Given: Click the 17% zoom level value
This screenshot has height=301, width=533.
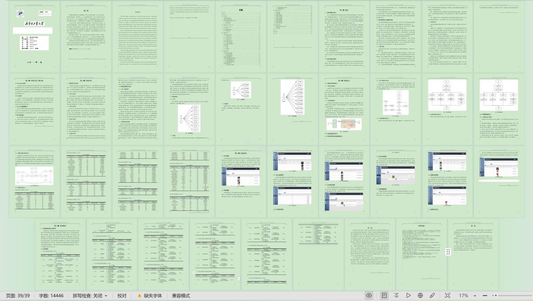Looking at the screenshot, I should (464, 296).
